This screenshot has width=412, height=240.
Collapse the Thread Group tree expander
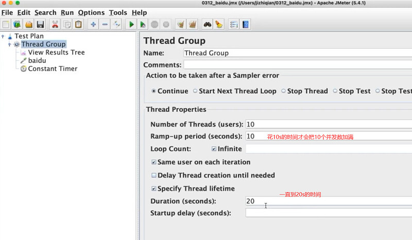click(x=9, y=44)
